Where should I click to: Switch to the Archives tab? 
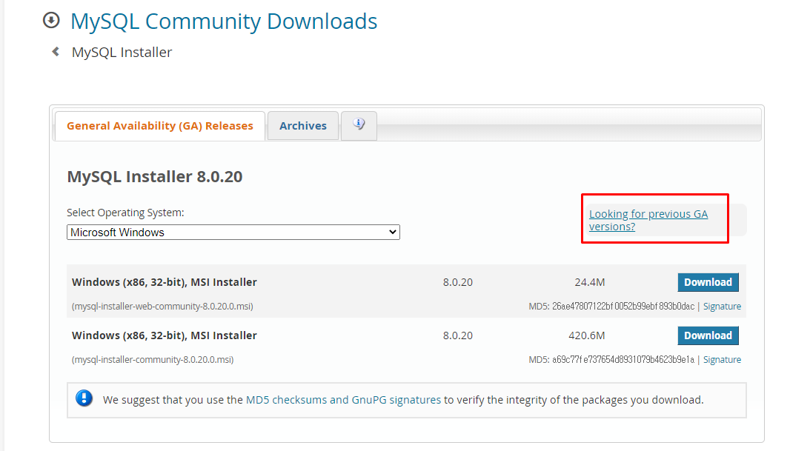point(303,126)
